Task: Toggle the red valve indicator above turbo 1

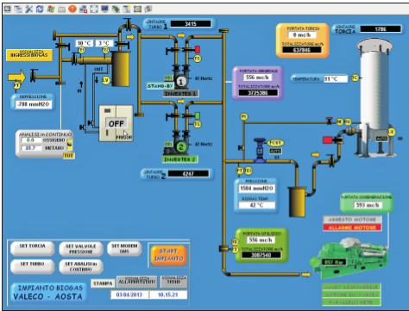Action: (x=198, y=49)
